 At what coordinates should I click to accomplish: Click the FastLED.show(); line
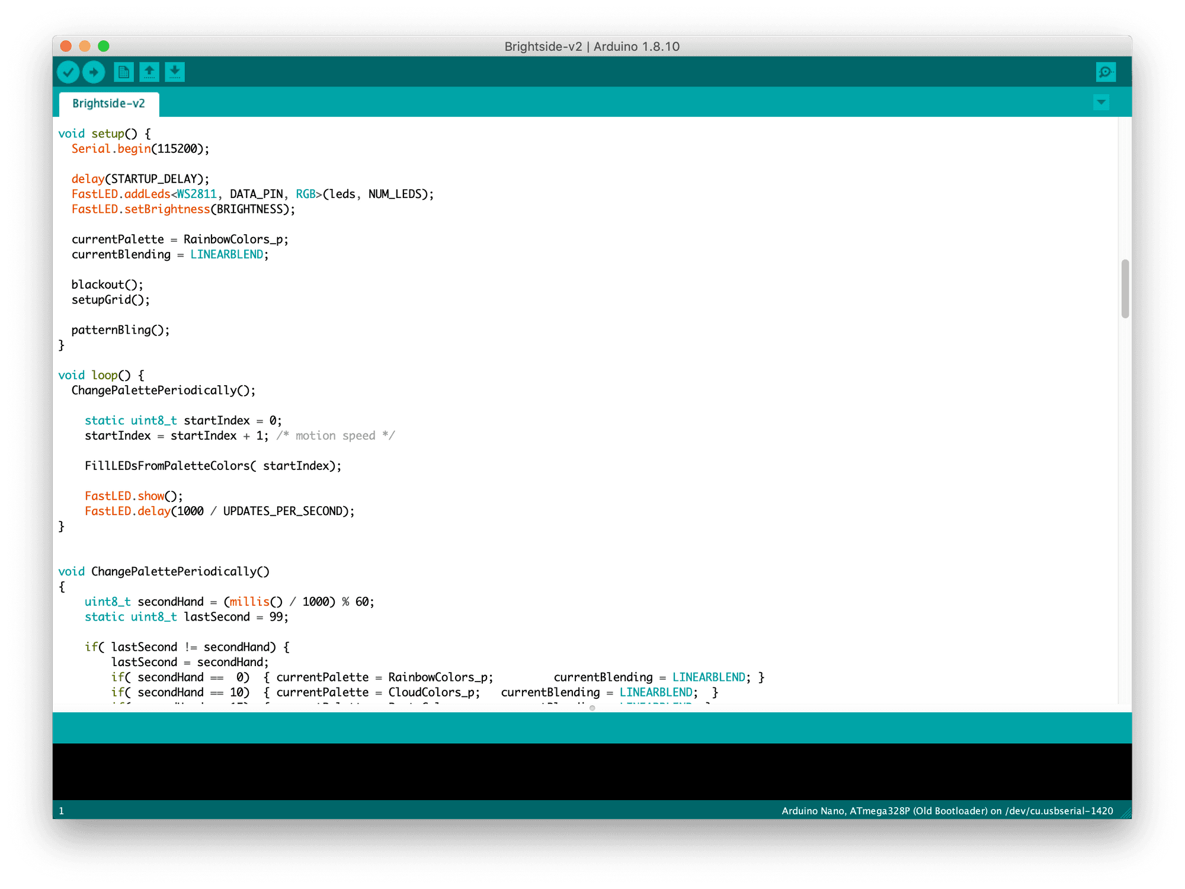click(134, 496)
